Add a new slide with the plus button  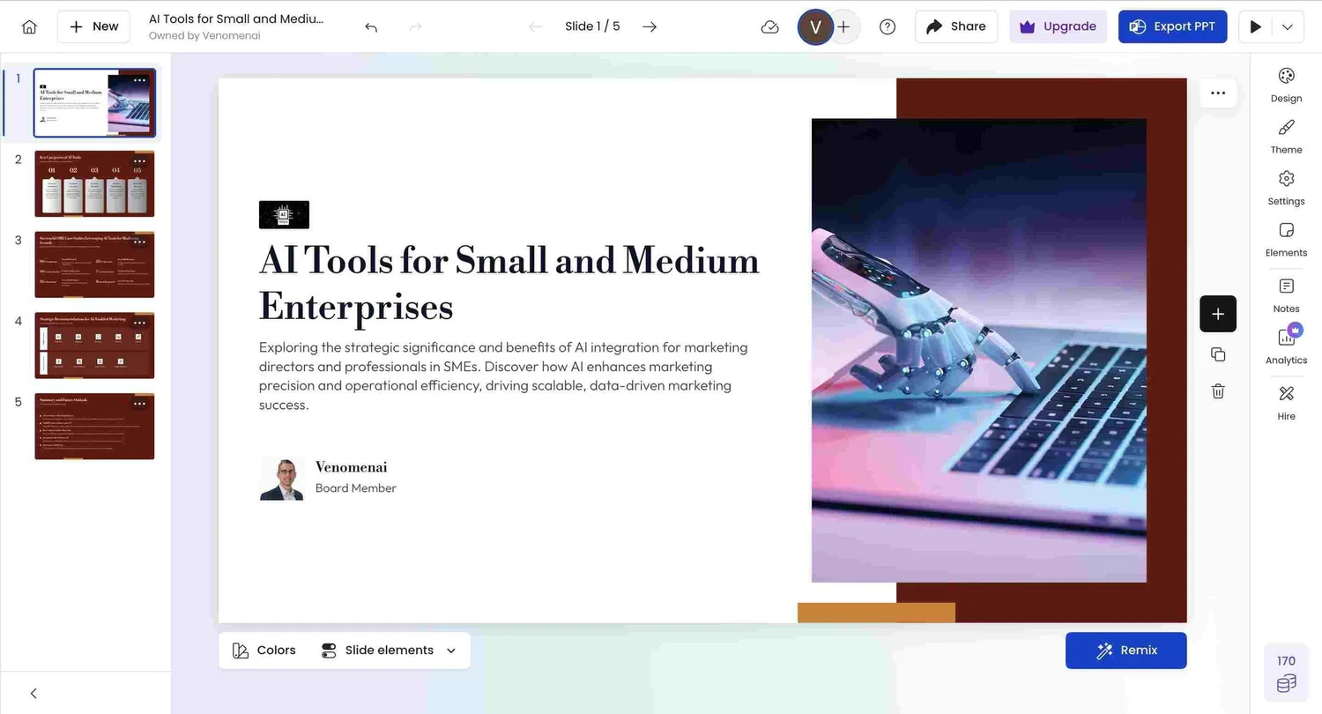tap(1218, 313)
